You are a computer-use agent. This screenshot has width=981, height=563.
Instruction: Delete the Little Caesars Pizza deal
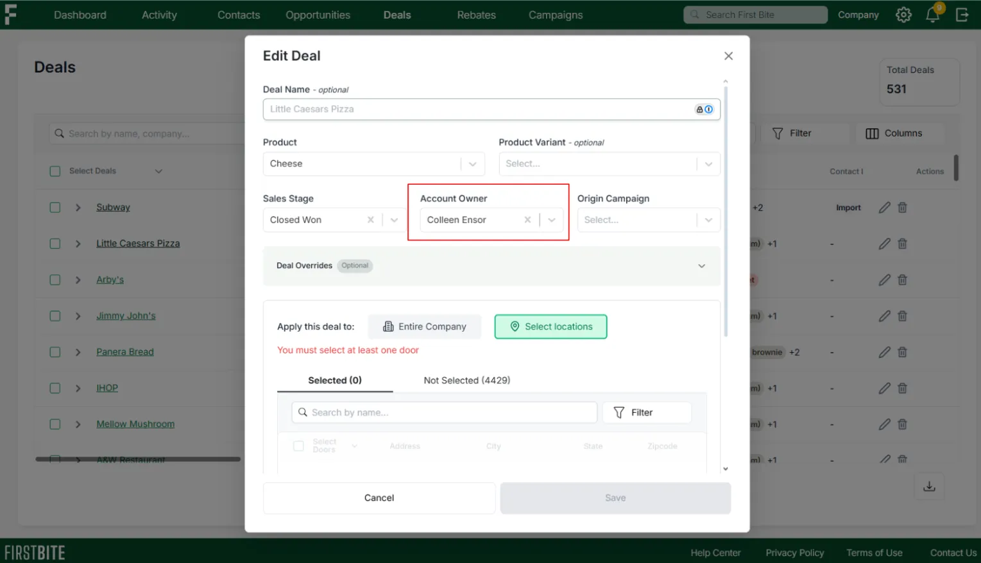903,244
